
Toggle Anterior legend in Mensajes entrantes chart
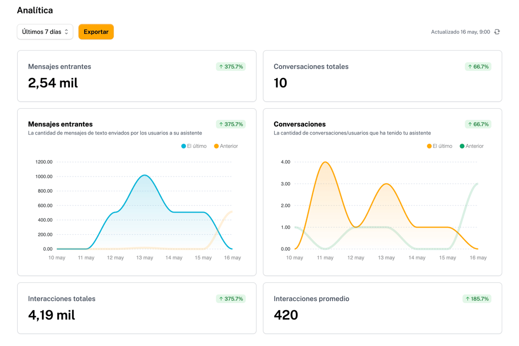click(x=226, y=146)
